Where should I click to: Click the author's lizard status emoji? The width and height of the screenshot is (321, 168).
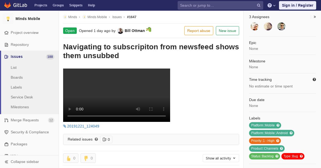point(149,29)
